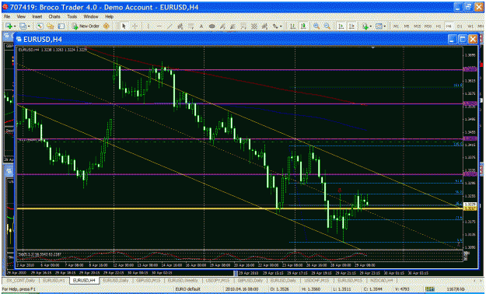Image resolution: width=486 pixels, height=294 pixels.
Task: Click the New Chart icon
Action: pos(9,26)
